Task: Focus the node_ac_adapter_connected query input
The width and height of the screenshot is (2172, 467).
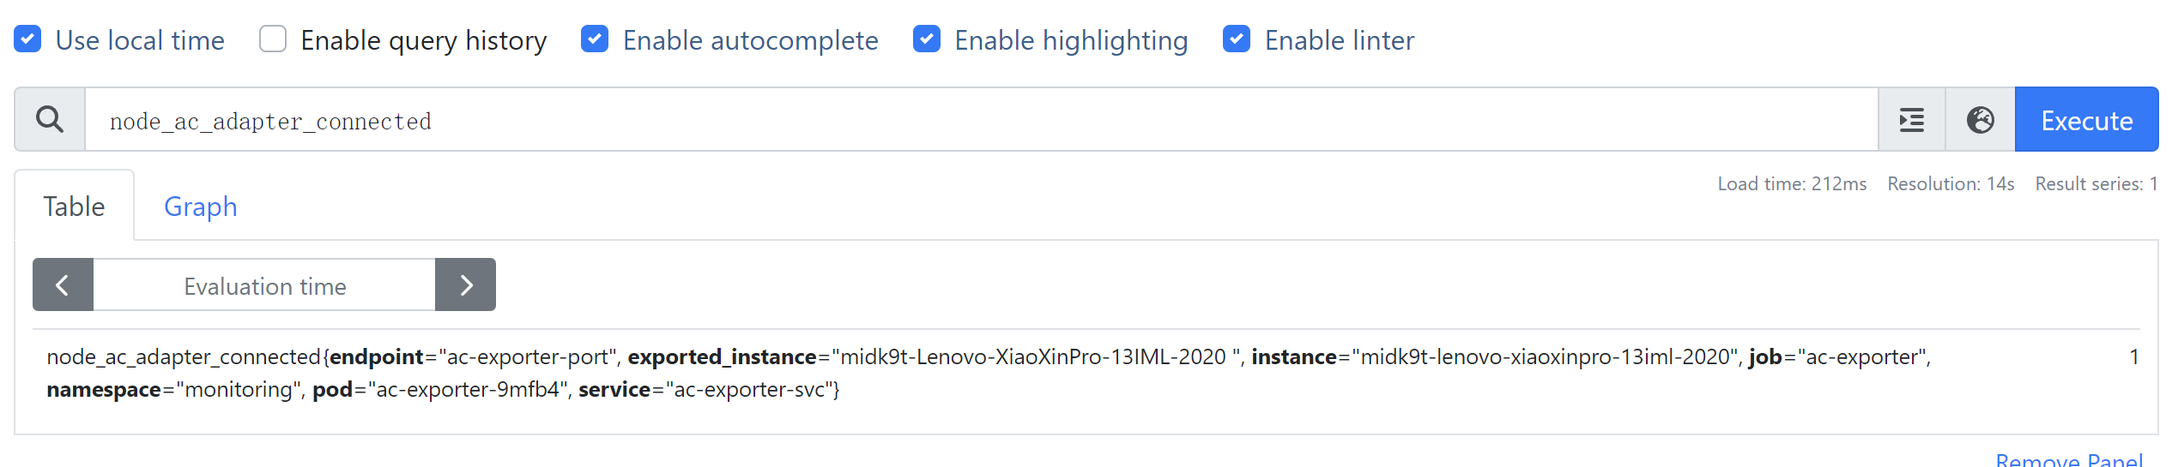Action: click(978, 121)
